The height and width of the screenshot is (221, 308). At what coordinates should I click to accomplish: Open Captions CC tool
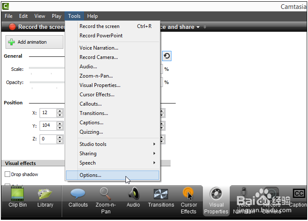click(299, 198)
